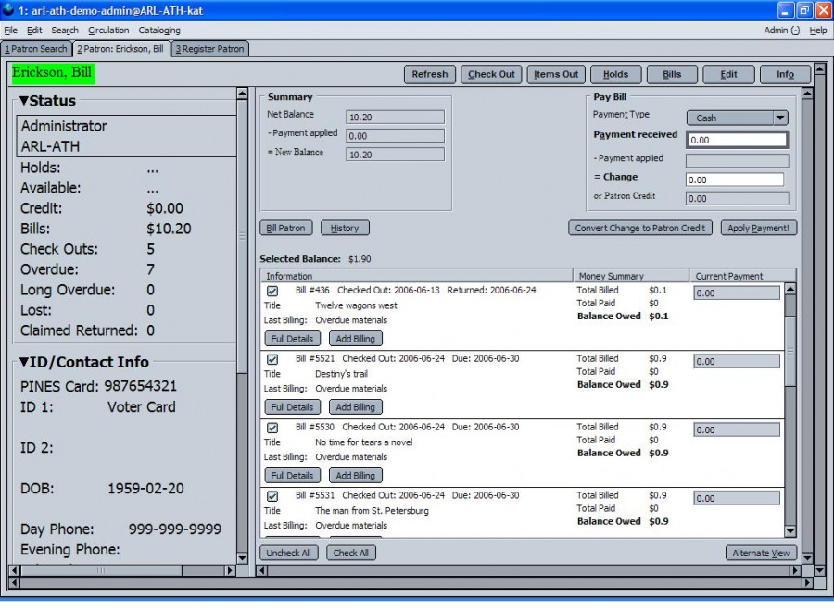The width and height of the screenshot is (834, 610).
Task: Click the Payment received input field
Action: (x=736, y=141)
